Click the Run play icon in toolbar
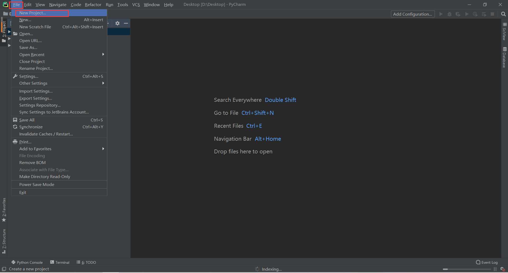The width and height of the screenshot is (508, 273). coord(441,14)
